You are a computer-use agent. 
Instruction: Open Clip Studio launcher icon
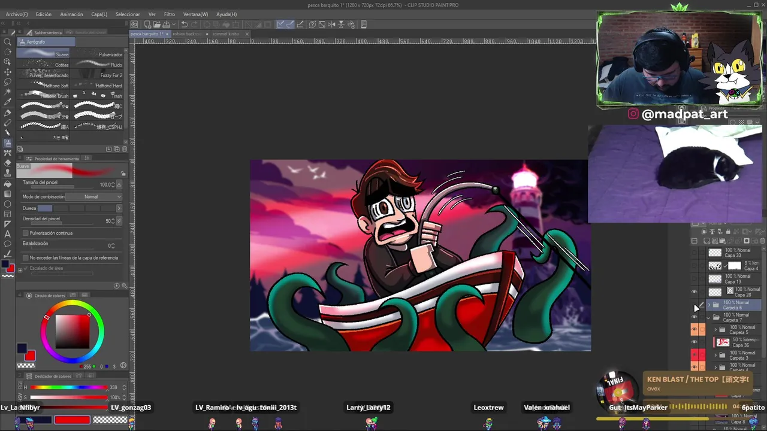click(134, 25)
